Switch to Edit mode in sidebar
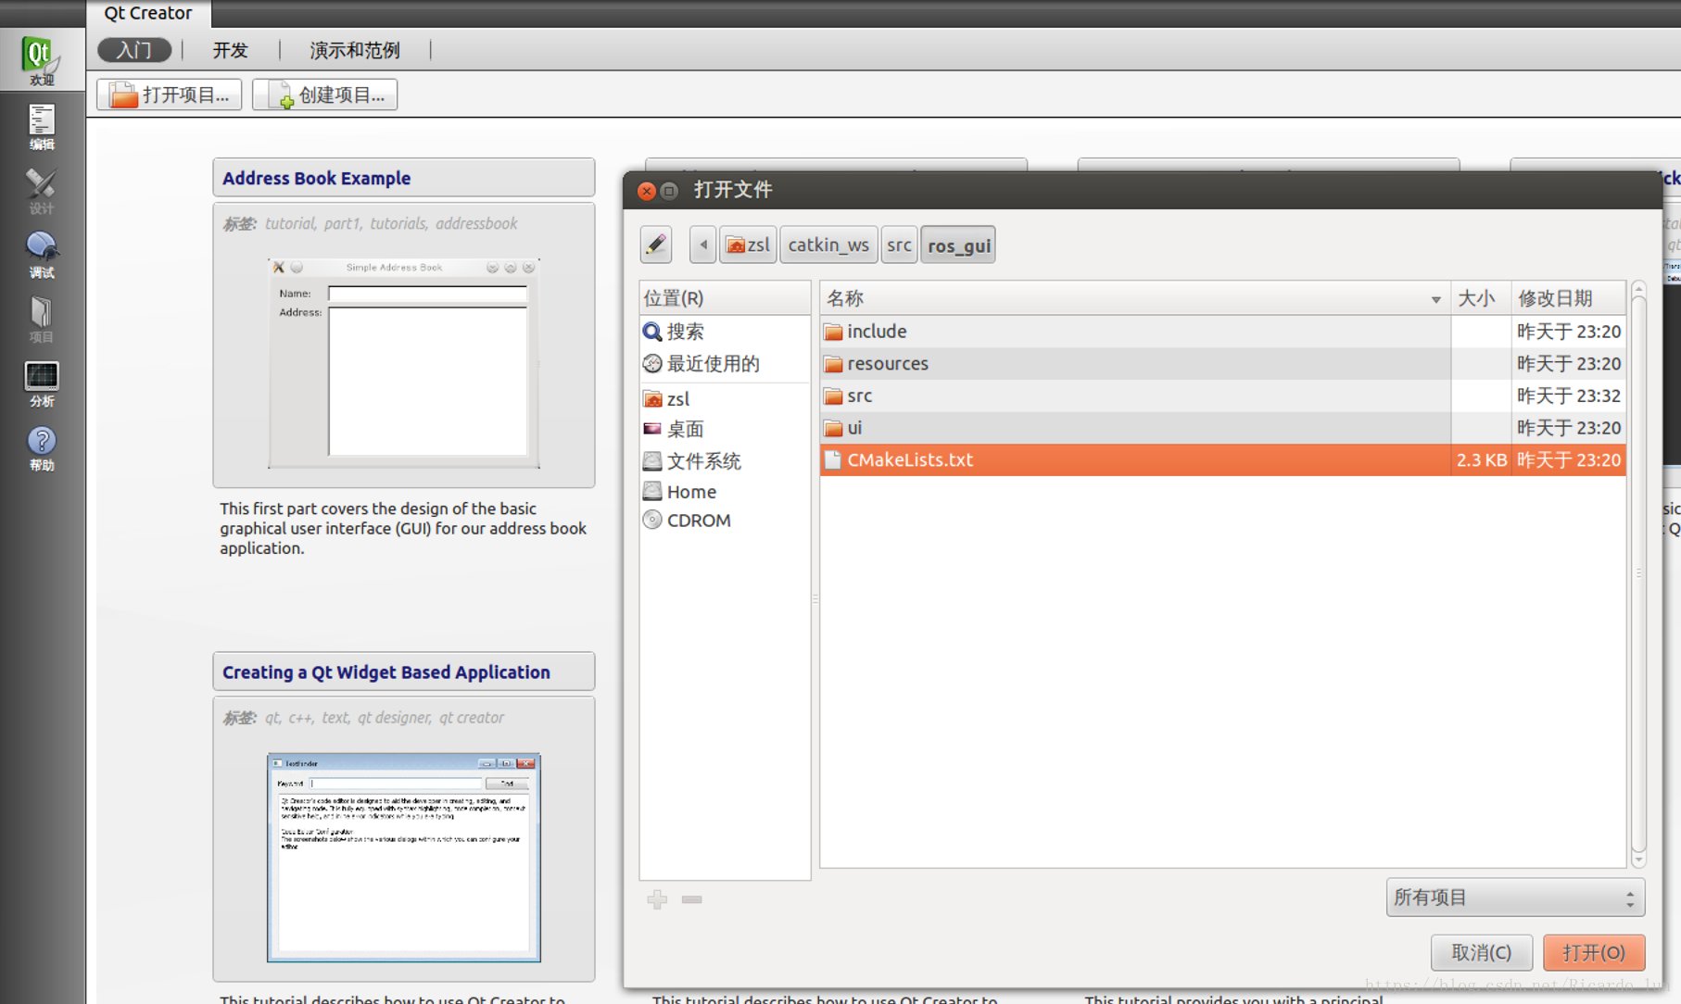Image resolution: width=1681 pixels, height=1004 pixels. [x=41, y=127]
